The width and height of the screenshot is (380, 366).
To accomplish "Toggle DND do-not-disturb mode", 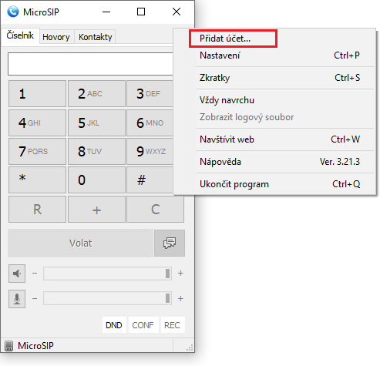I will (x=114, y=325).
